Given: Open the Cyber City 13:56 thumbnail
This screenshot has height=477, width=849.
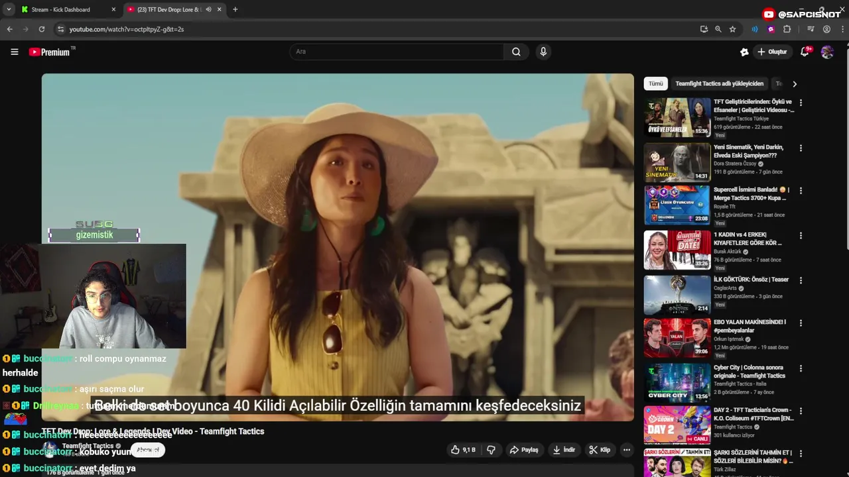Looking at the screenshot, I should 677,382.
